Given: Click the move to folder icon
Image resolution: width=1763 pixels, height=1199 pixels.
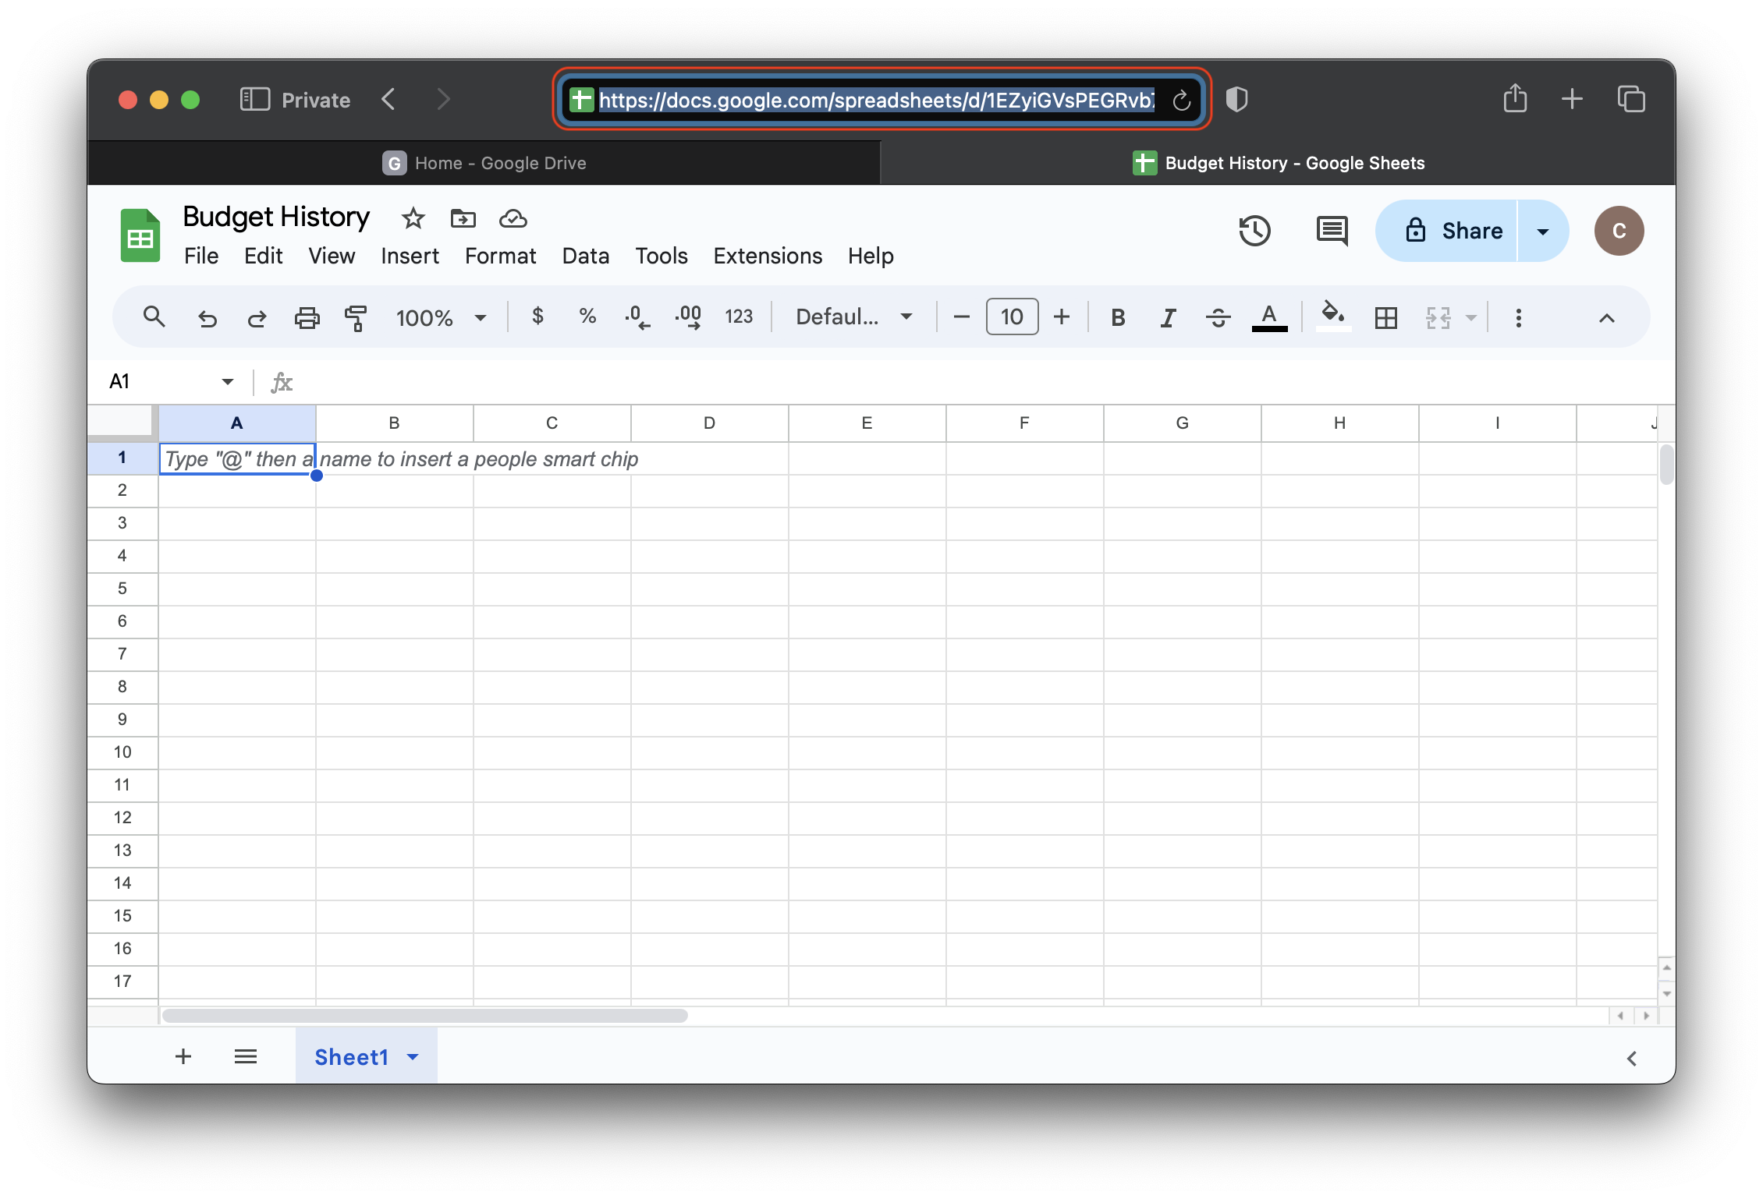Looking at the screenshot, I should [463, 218].
